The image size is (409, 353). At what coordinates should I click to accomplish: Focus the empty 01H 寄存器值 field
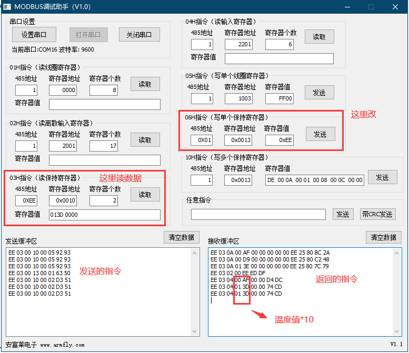coord(105,104)
